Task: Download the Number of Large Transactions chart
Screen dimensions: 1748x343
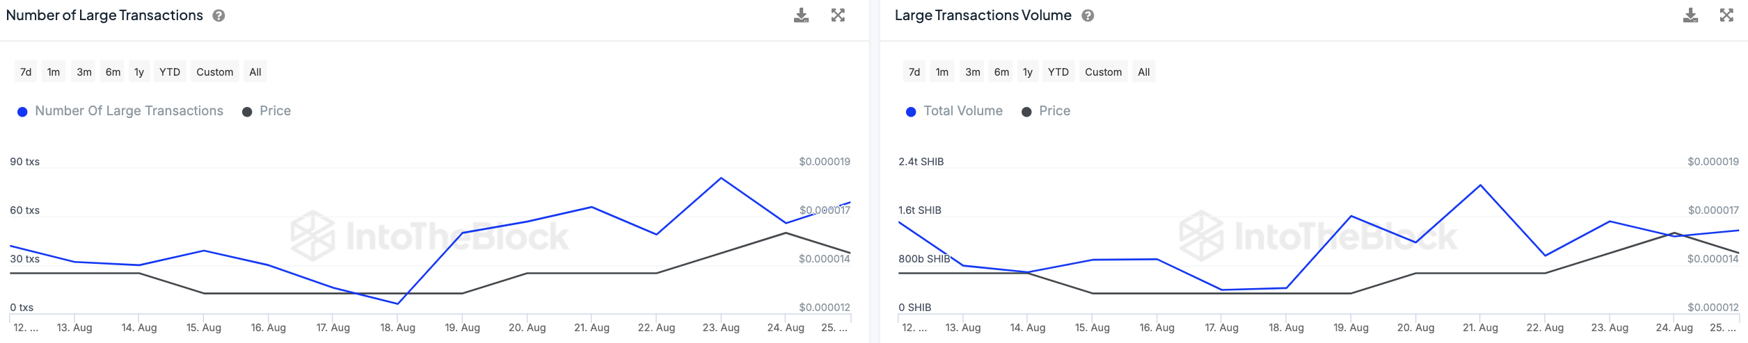Action: (x=801, y=15)
